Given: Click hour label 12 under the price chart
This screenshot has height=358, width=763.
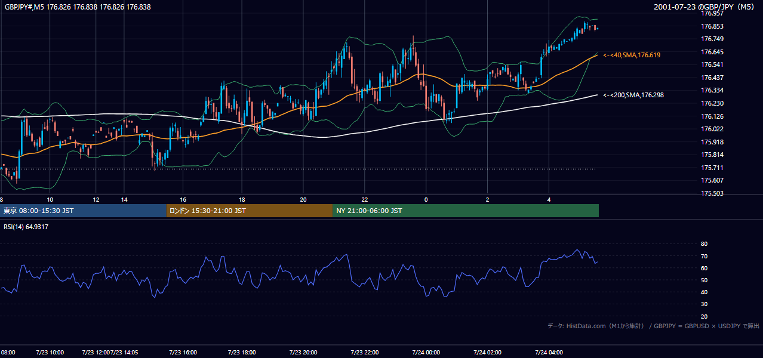Looking at the screenshot, I should (x=96, y=199).
